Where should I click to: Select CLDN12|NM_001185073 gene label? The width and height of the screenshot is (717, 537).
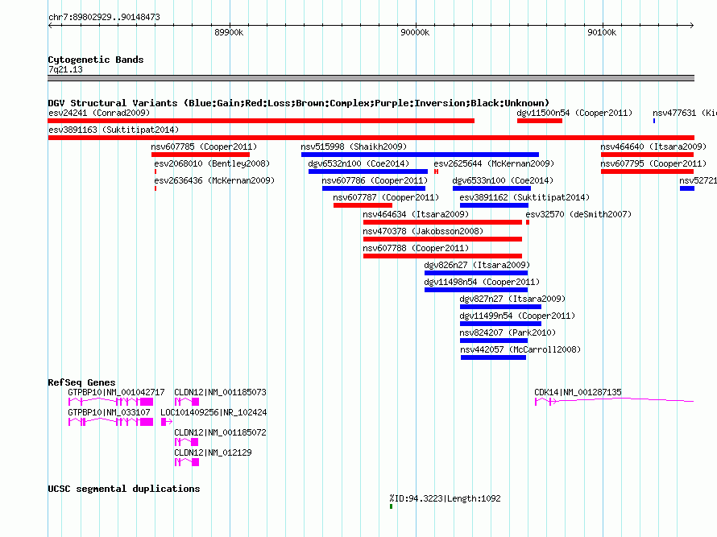220,392
